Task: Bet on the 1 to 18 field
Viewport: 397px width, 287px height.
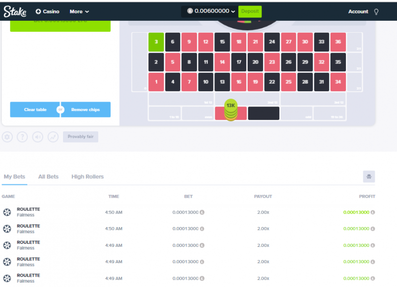Action: (165, 114)
